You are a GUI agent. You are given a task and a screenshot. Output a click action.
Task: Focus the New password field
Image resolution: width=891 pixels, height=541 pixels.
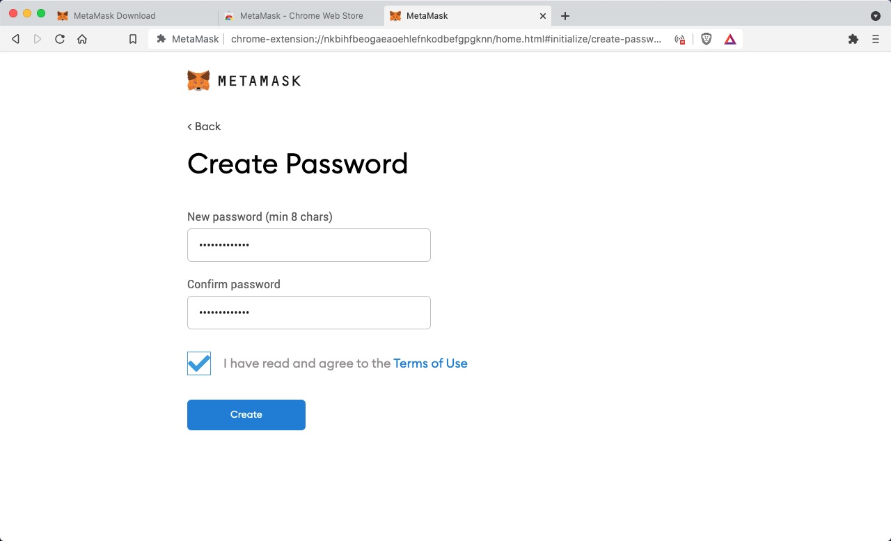pos(309,245)
